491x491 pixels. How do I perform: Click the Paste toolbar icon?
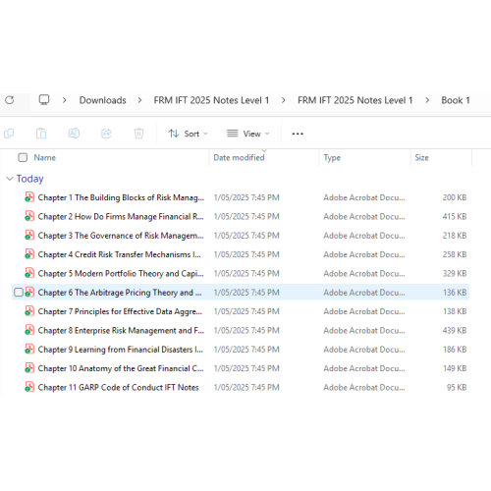(41, 134)
